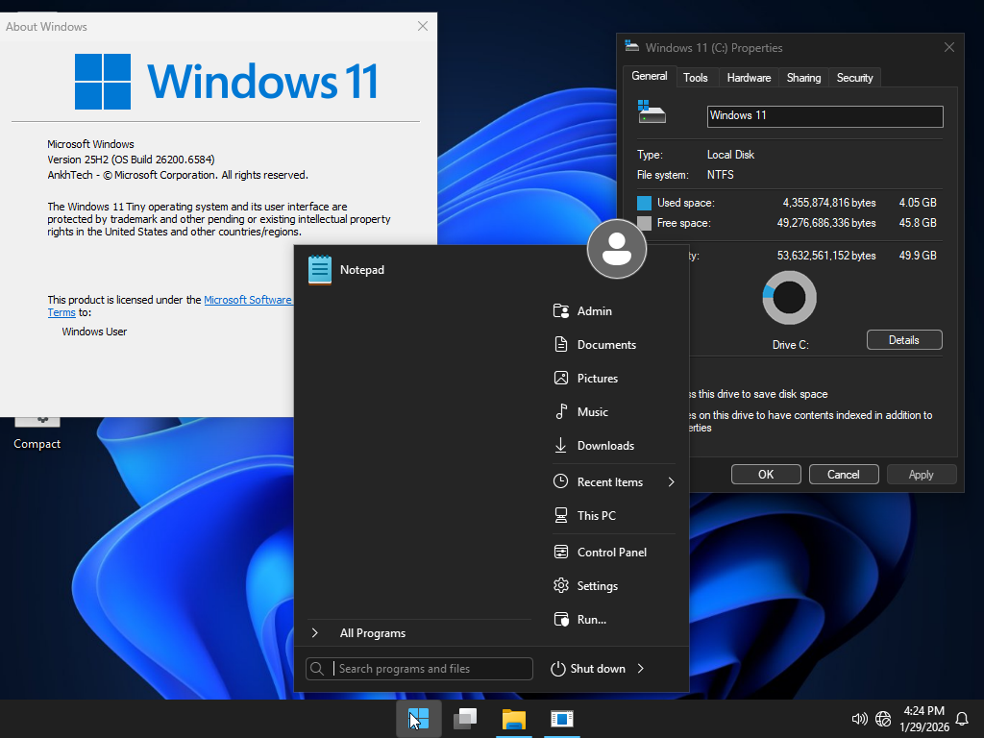The width and height of the screenshot is (984, 738).
Task: Open Settings from the Start menu
Action: [x=594, y=585]
